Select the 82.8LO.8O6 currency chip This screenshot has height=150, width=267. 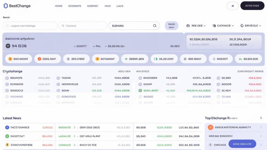pyautogui.click(x=248, y=59)
